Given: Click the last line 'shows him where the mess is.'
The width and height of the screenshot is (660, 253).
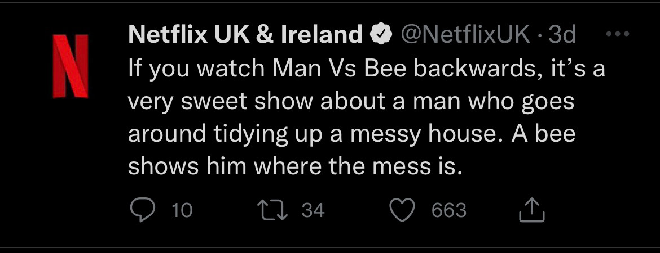Looking at the screenshot, I should (296, 167).
